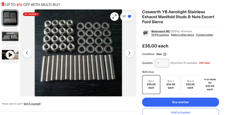Show next product image arrow
The height and width of the screenshot is (115, 225).
[129, 53]
